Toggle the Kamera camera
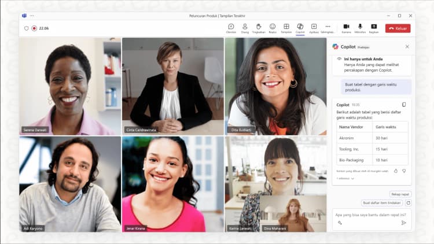 346,28
